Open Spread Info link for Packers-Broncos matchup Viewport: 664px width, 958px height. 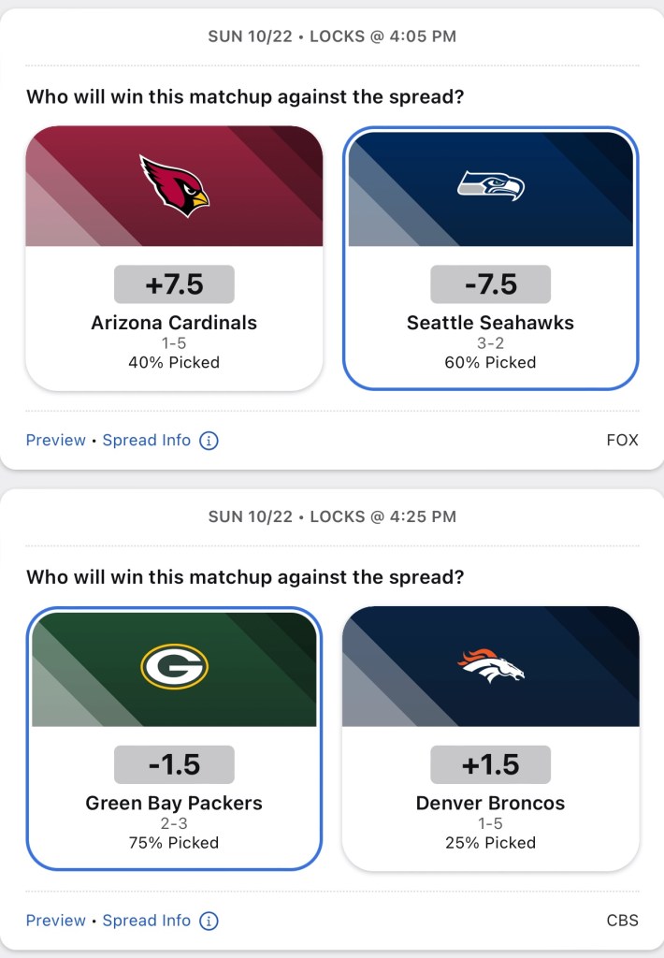[146, 921]
